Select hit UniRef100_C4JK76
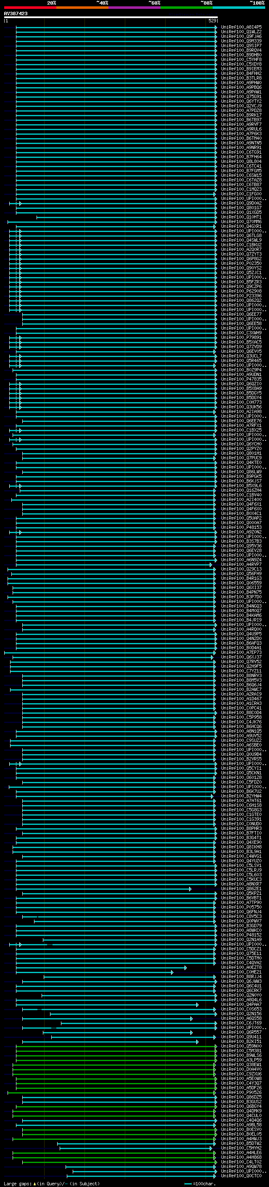This screenshot has height=1187, width=269. click(241, 722)
